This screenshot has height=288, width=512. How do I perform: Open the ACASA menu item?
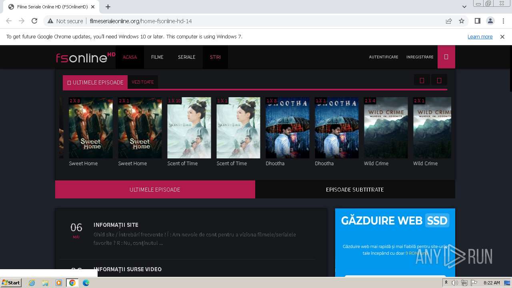(x=130, y=57)
